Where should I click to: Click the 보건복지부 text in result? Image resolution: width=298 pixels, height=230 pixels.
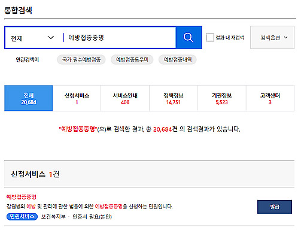[53, 217]
